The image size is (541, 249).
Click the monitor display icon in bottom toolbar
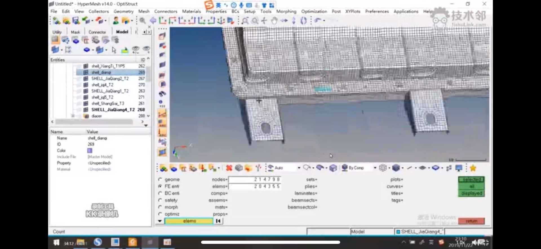pos(459,168)
